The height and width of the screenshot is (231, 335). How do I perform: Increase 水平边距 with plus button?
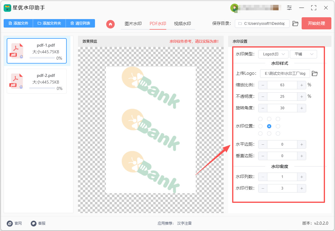pos(301,144)
